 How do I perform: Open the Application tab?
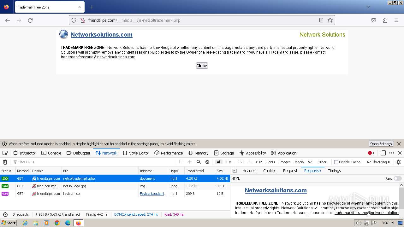coord(284,153)
